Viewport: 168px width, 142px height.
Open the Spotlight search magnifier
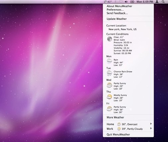point(163,2)
